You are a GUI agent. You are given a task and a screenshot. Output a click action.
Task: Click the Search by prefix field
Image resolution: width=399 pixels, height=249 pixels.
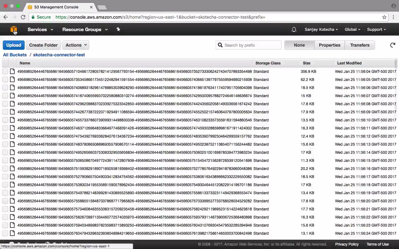(x=248, y=45)
